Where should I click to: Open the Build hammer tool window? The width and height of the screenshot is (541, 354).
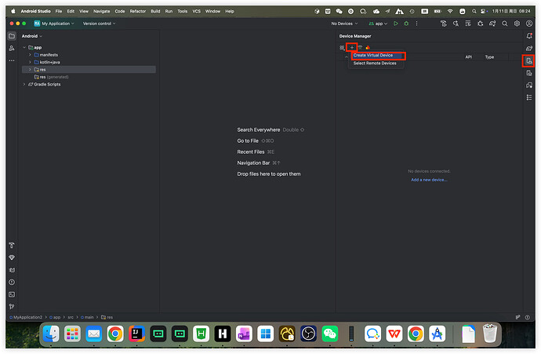point(12,245)
